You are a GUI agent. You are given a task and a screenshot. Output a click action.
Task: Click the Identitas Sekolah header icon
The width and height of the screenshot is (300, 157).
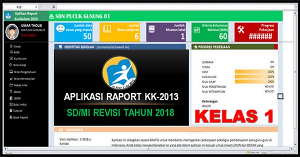60,47
